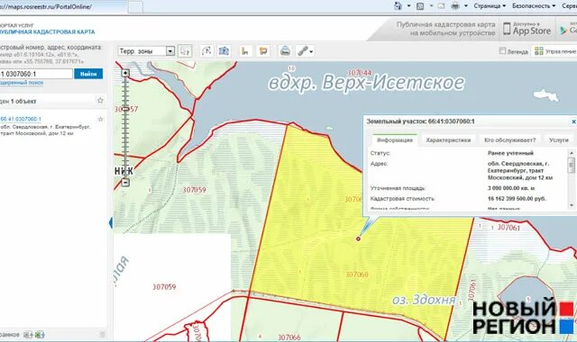Click the Найти search button
The height and width of the screenshot is (342, 577).
[88, 74]
